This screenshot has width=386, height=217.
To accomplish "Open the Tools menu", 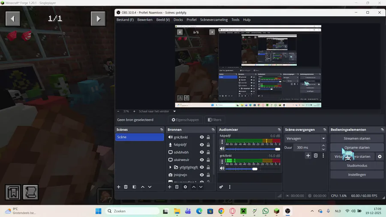I will point(235,20).
